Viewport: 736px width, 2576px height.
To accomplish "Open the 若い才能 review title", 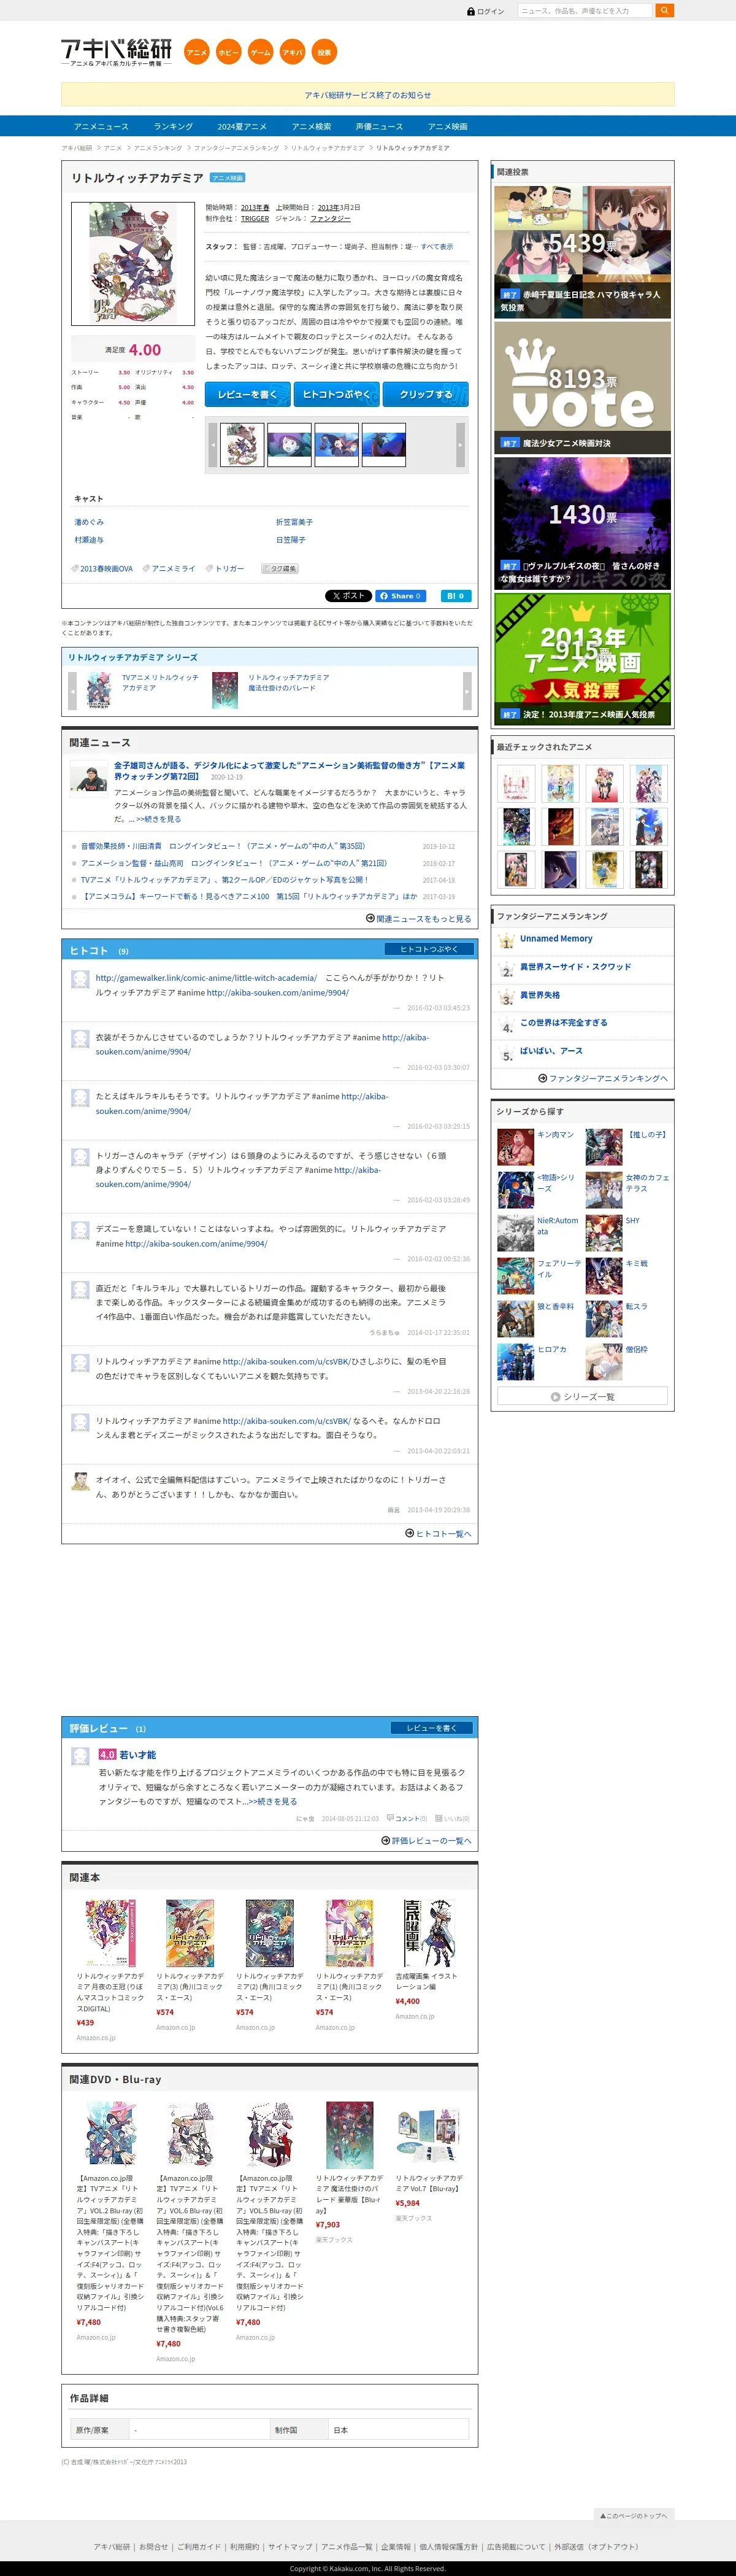I will click(138, 1755).
